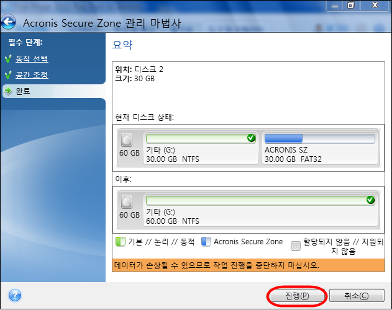This screenshot has width=392, height=310.
Task: Click the 요약 heading
Action: pos(122,45)
